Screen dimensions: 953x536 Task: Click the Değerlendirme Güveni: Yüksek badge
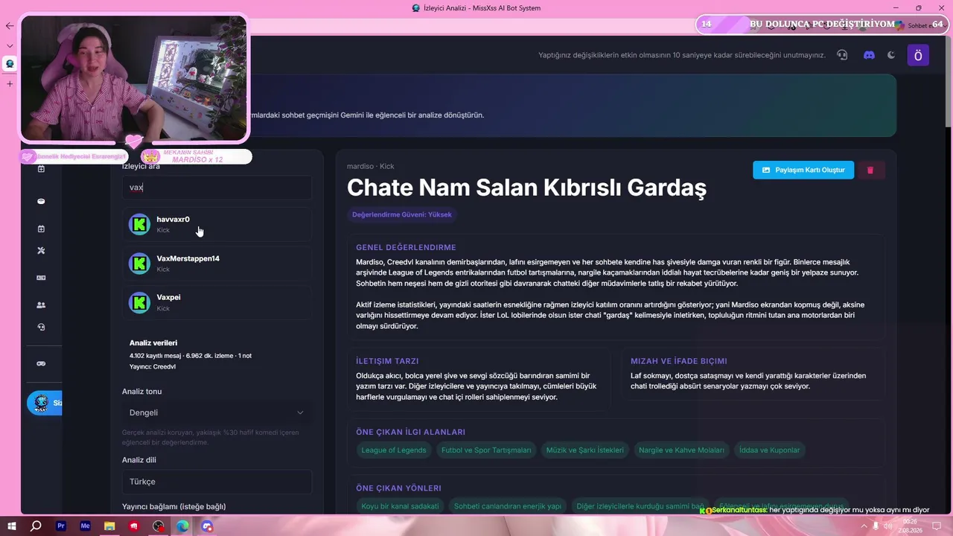(402, 214)
